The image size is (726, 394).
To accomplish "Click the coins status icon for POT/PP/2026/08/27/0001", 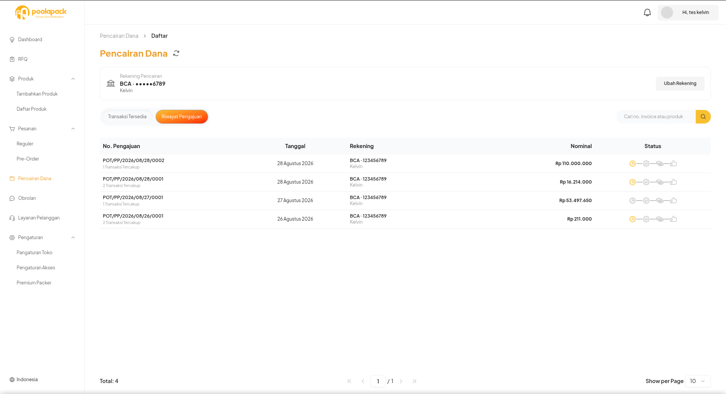I will 660,201.
